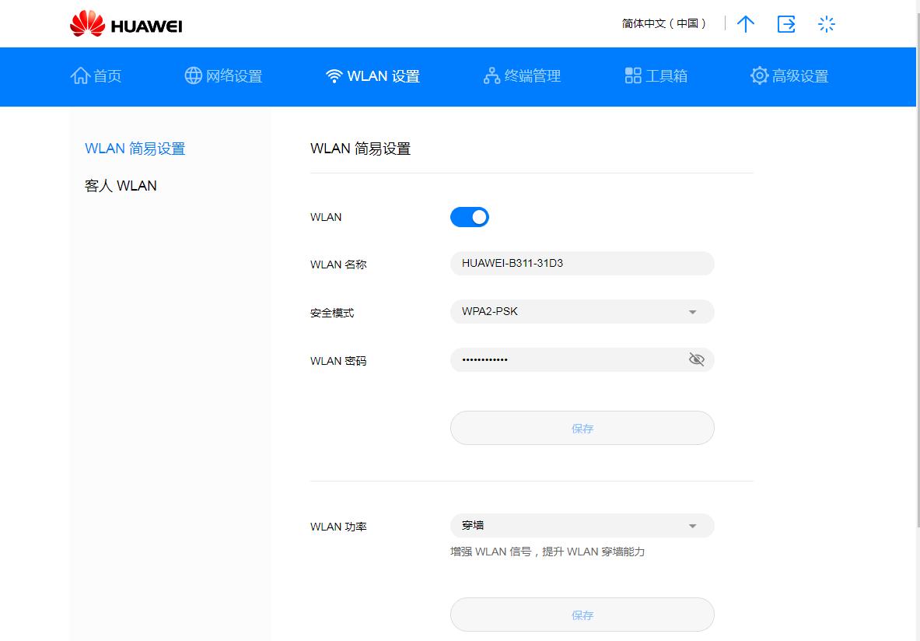Click the upward arrow update icon
The width and height of the screenshot is (920, 641).
[745, 24]
